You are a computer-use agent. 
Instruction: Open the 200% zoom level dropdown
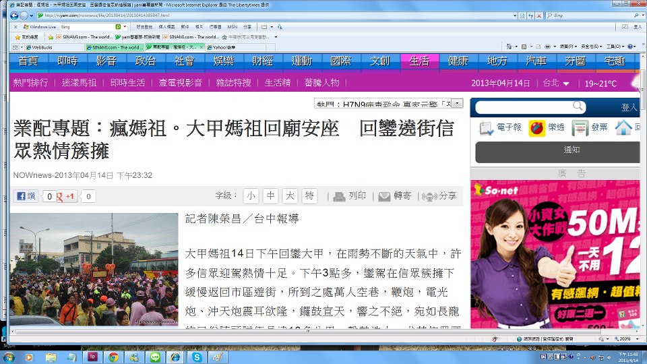636,338
